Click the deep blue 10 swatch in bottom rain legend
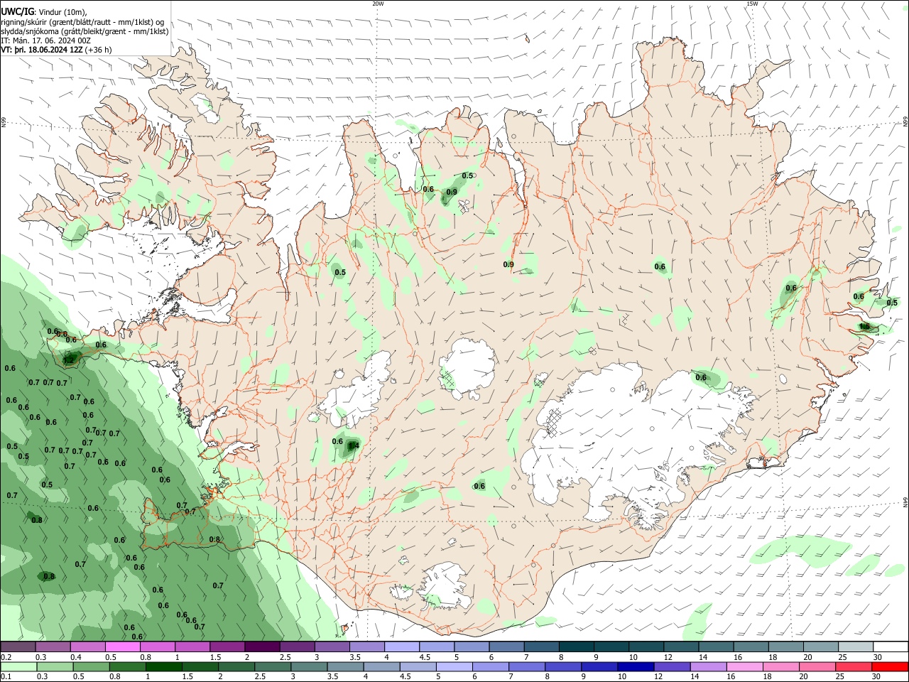The width and height of the screenshot is (909, 682). [636, 667]
